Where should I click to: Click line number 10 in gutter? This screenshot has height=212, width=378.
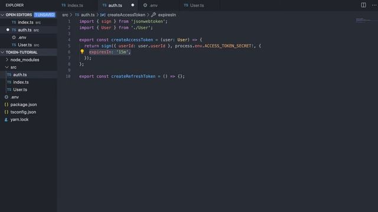tap(69, 76)
